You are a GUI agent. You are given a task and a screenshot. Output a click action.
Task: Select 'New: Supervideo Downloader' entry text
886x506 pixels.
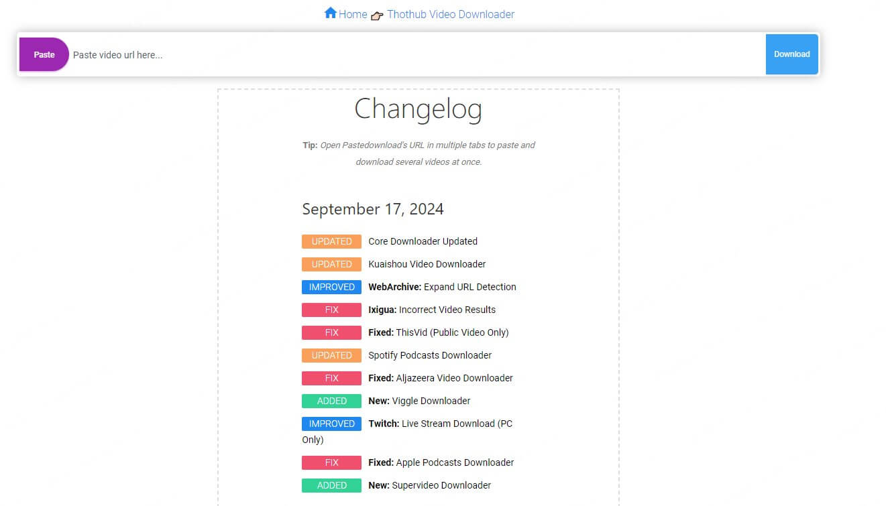tap(430, 485)
